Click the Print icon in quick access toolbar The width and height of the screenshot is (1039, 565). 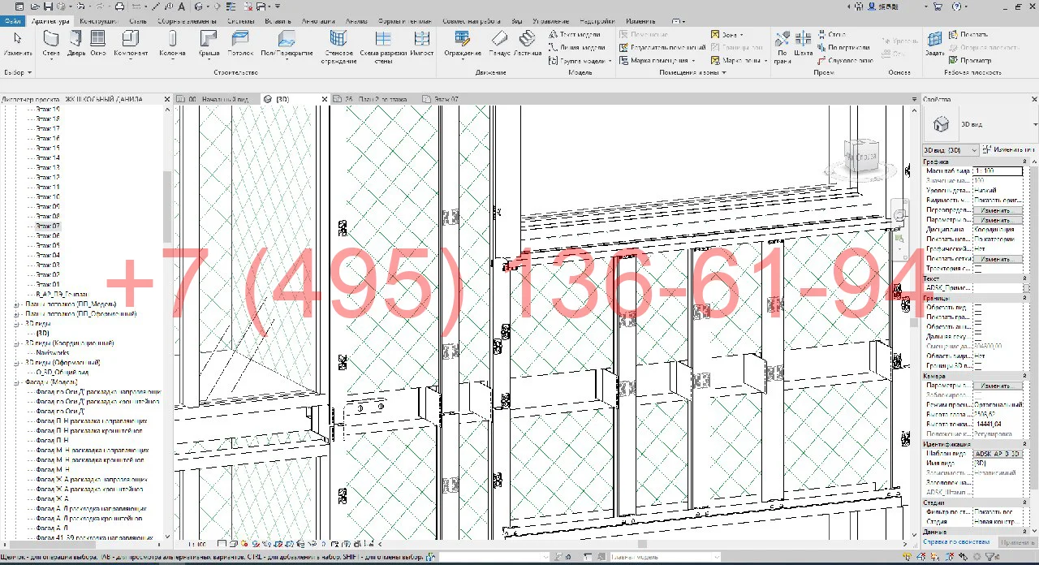[119, 6]
